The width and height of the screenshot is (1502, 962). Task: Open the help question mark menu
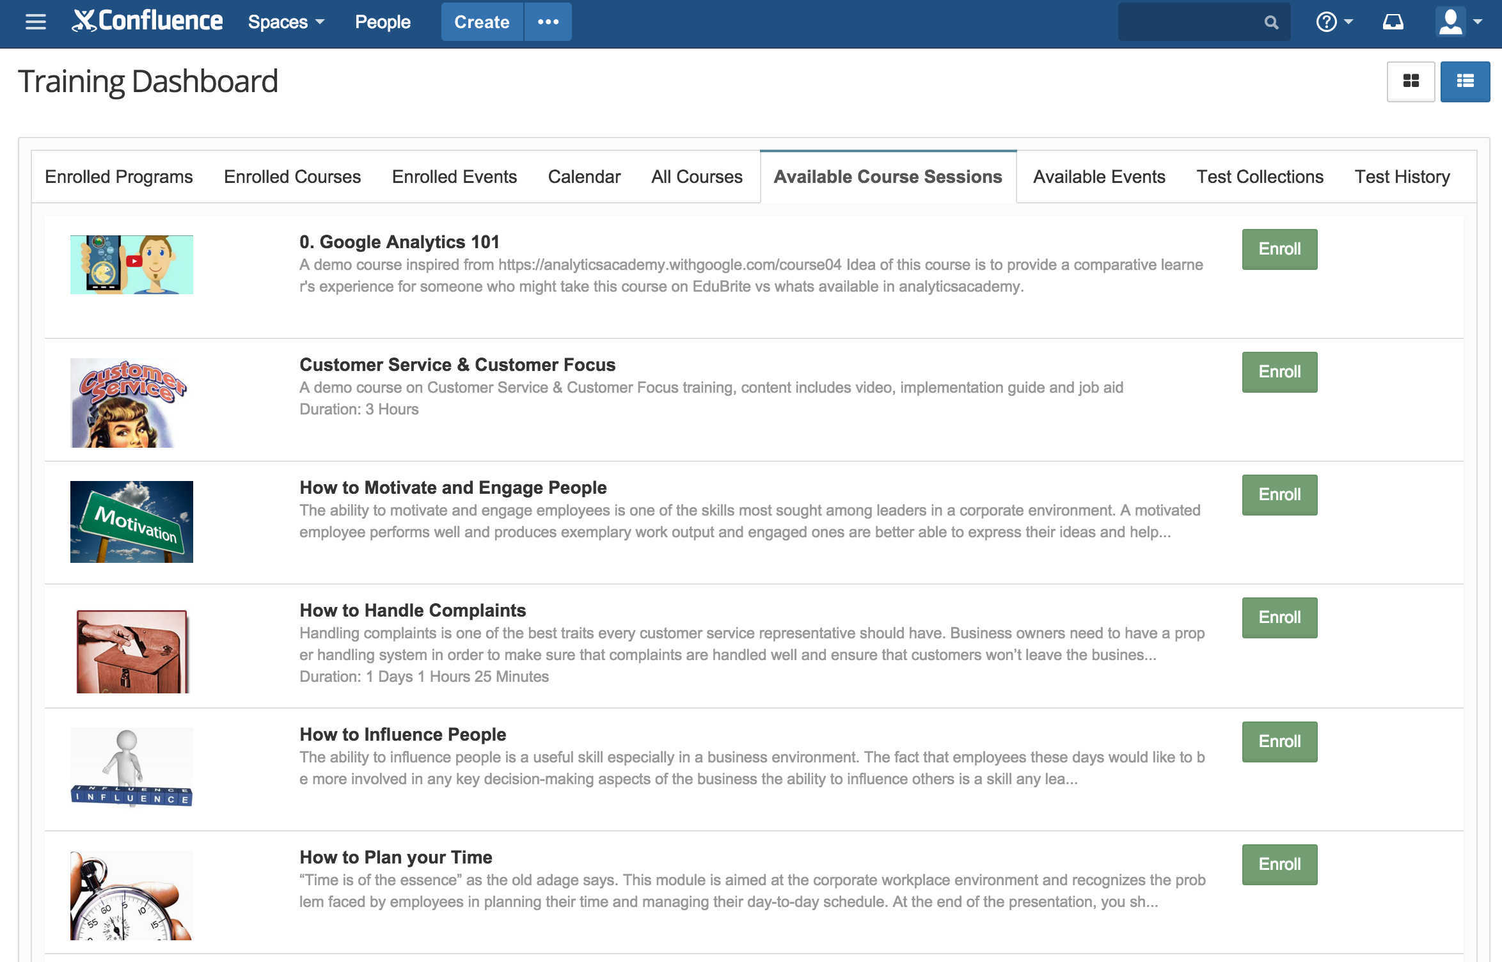click(1327, 22)
